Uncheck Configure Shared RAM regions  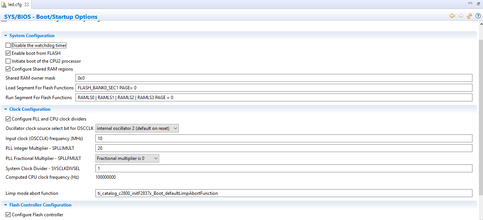[8, 69]
